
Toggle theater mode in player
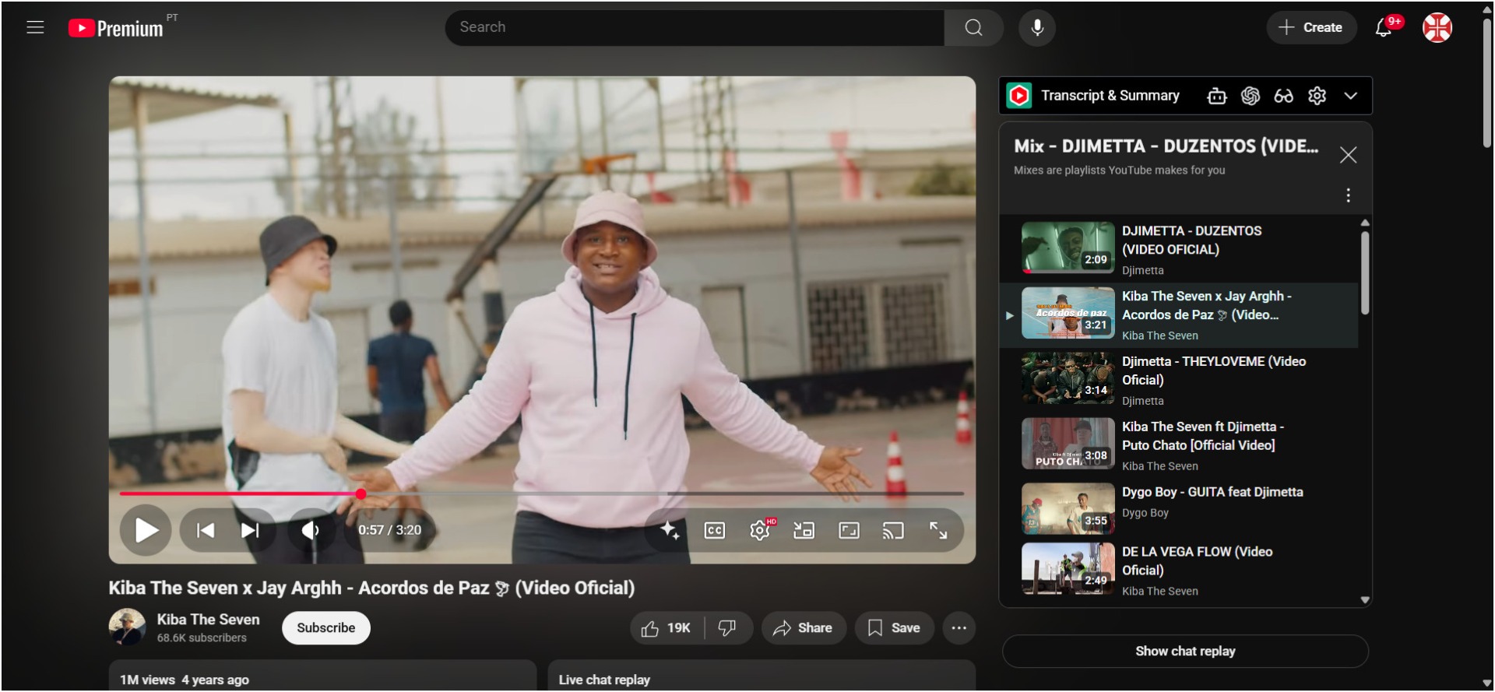(x=849, y=531)
